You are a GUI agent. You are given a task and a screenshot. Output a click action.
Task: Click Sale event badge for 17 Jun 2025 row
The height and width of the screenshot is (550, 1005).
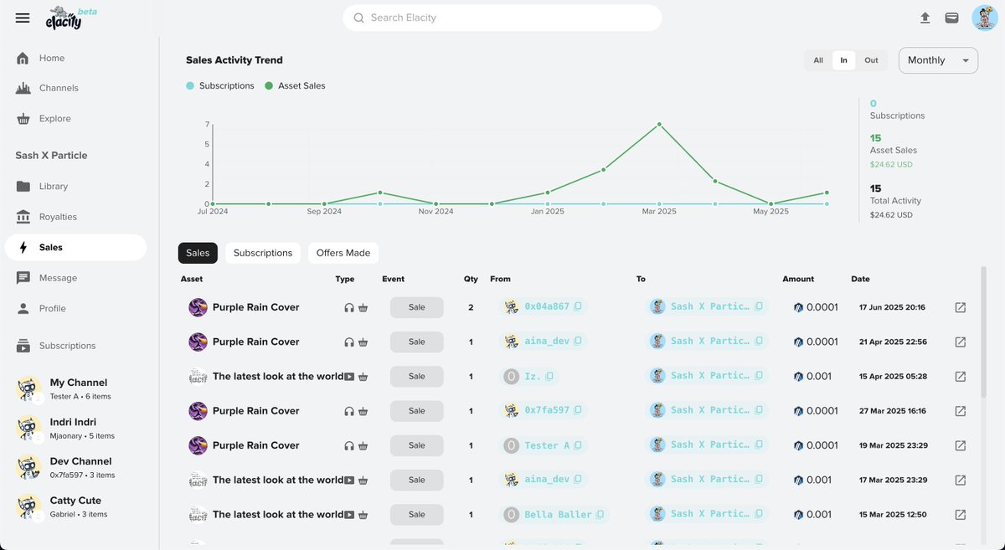point(417,307)
